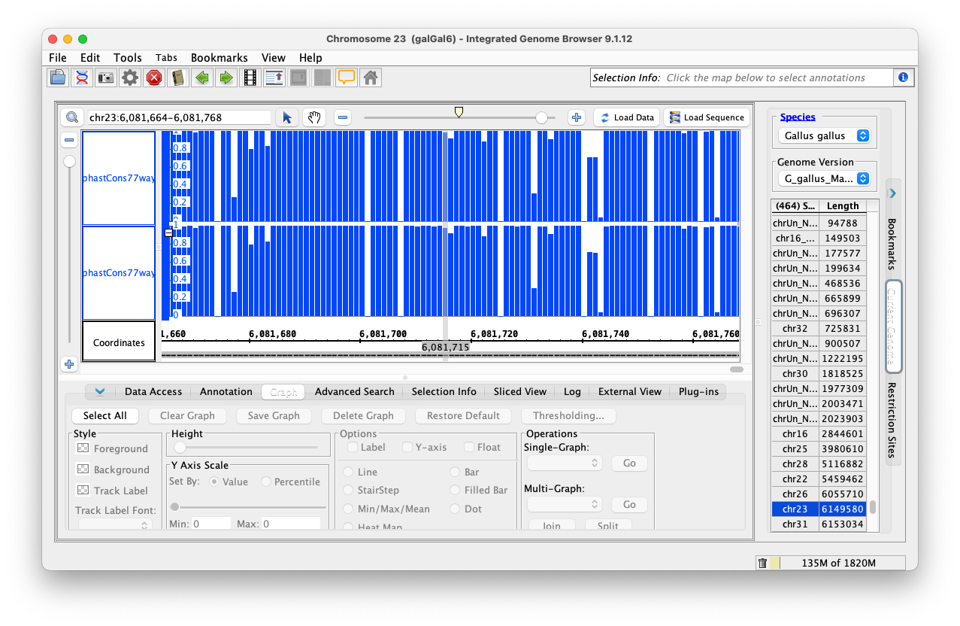Check the Y-axis option checkbox
The image size is (960, 626).
click(407, 447)
